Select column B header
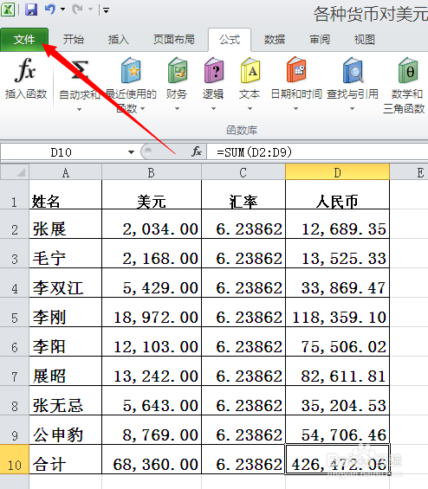 tap(152, 172)
